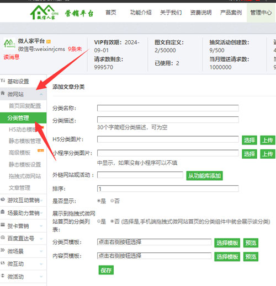Expand the 微场景 menu section
276x286 pixels.
click(41, 251)
